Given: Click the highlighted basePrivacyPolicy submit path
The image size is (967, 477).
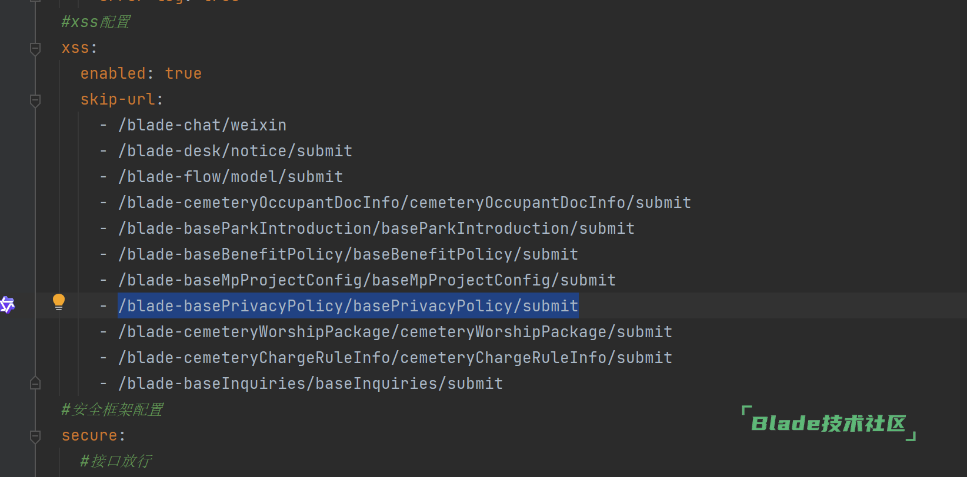Looking at the screenshot, I should pos(348,306).
